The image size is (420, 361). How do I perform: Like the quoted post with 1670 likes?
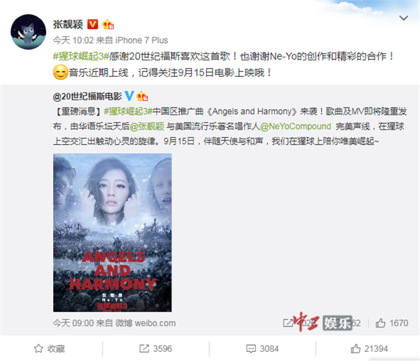click(392, 323)
